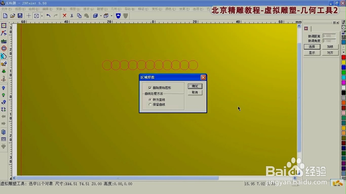Click the 微调距离 input field
Image resolution: width=346 pixels, height=194 pixels.
(x=329, y=36)
